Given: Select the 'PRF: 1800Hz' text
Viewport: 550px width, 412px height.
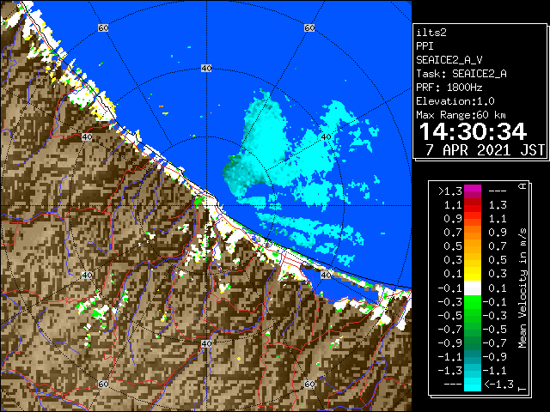Looking at the screenshot, I should click(x=449, y=88).
